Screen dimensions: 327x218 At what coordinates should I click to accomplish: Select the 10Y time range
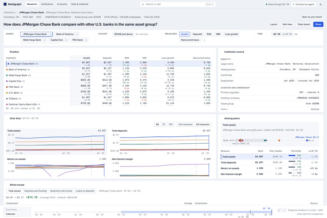[171, 125]
